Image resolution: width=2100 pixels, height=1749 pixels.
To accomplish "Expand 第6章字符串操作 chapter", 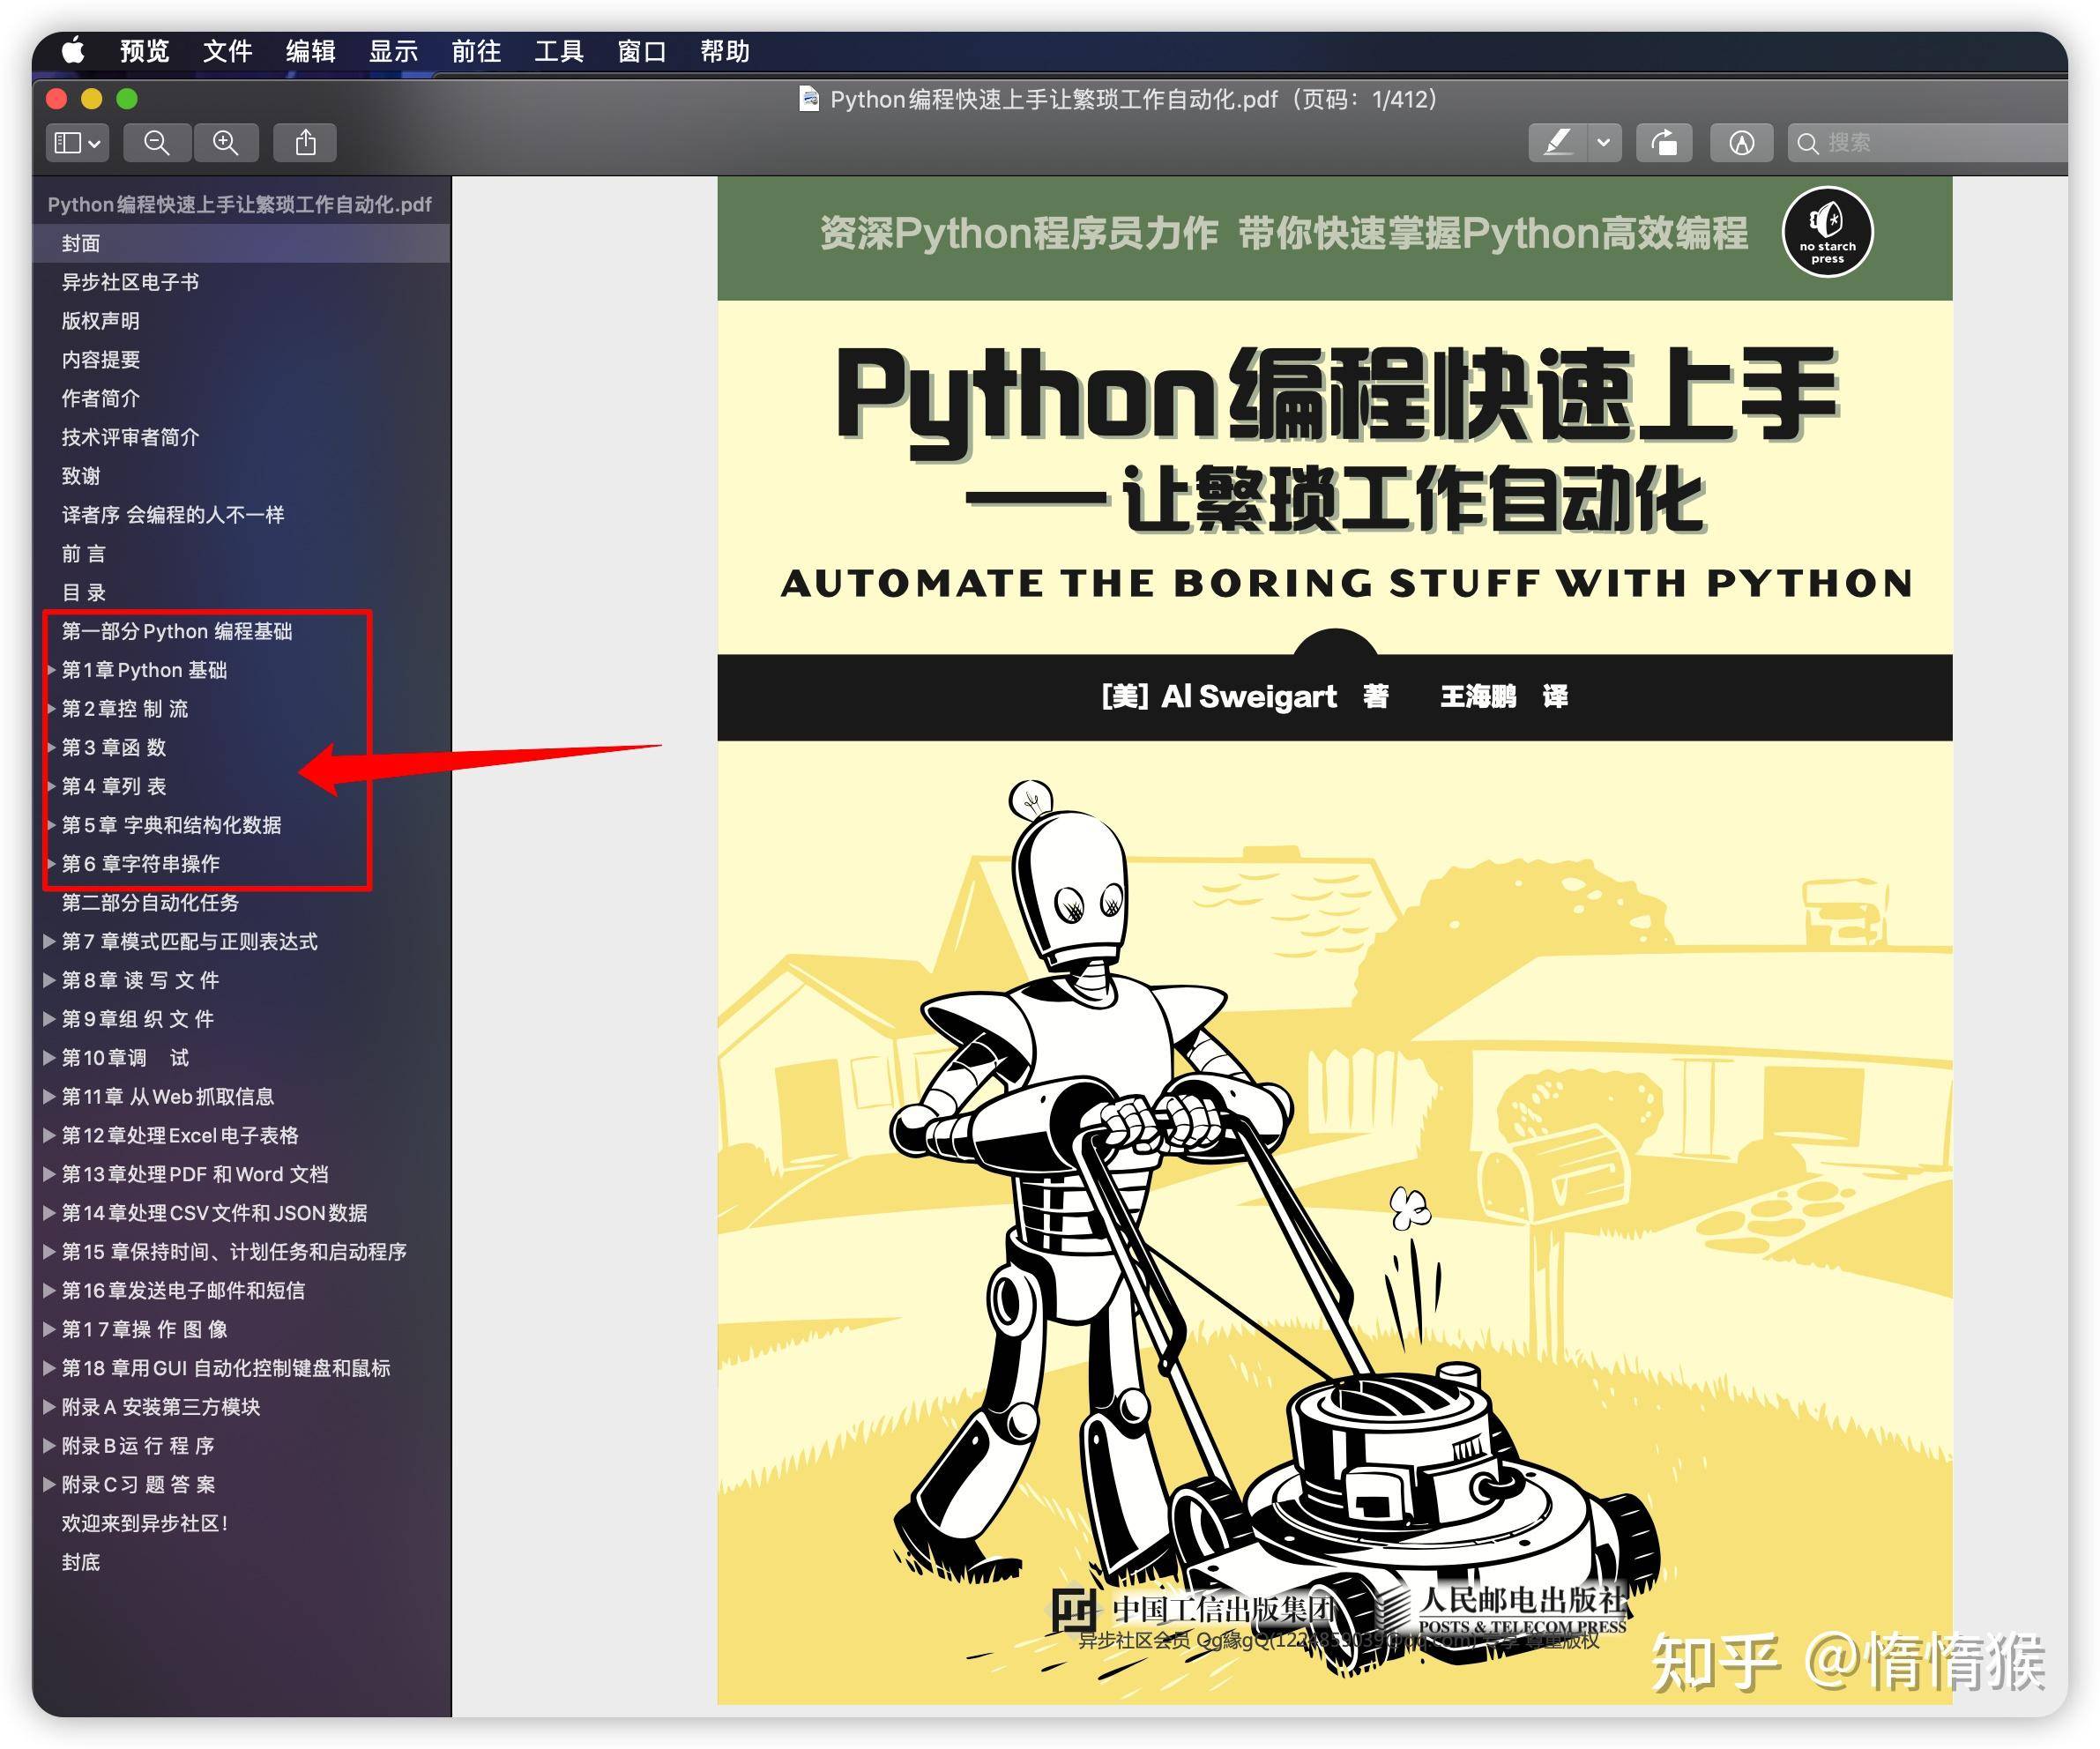I will 50,864.
